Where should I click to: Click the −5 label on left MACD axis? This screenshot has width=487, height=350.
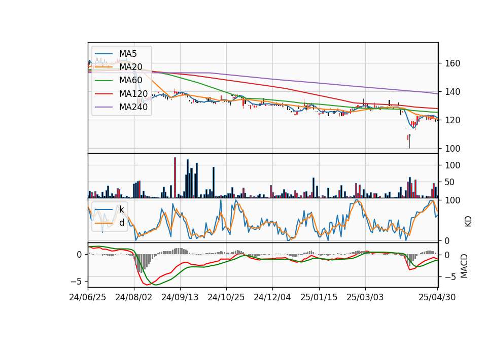tap(76, 282)
